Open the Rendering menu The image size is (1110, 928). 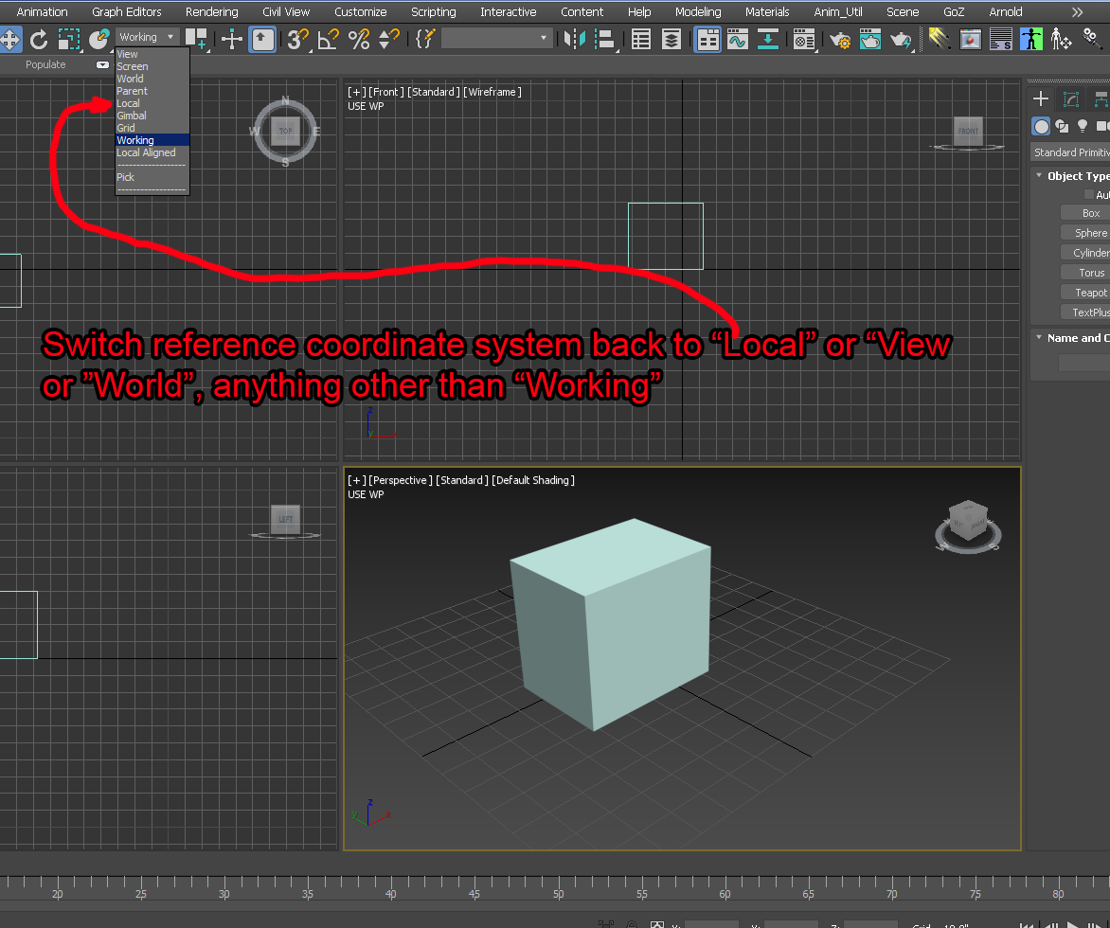(x=212, y=11)
